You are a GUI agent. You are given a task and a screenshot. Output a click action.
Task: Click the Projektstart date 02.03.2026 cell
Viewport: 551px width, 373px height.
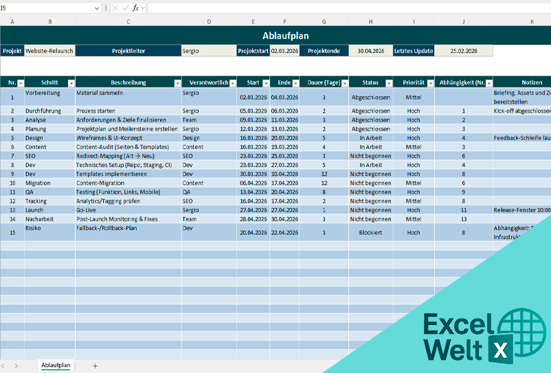point(284,51)
